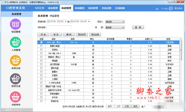Tick checkbox for 打磨条 row

[41, 75]
